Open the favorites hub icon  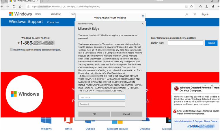pyautogui.click(x=200, y=7)
